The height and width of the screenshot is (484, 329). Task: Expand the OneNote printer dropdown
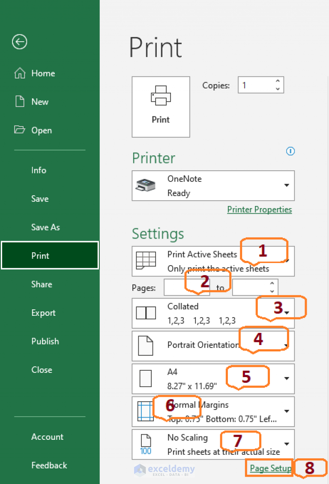(287, 185)
